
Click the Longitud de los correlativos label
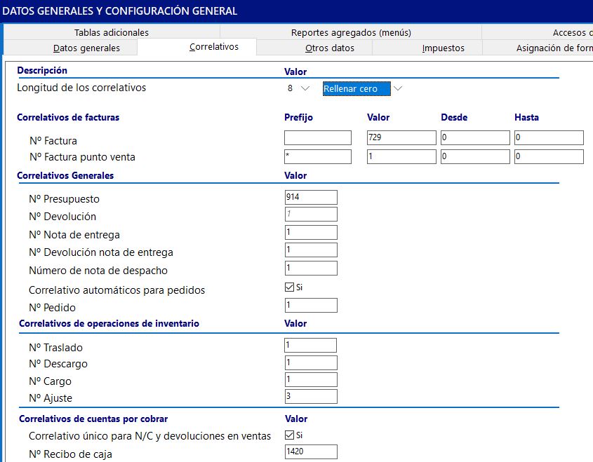(81, 88)
